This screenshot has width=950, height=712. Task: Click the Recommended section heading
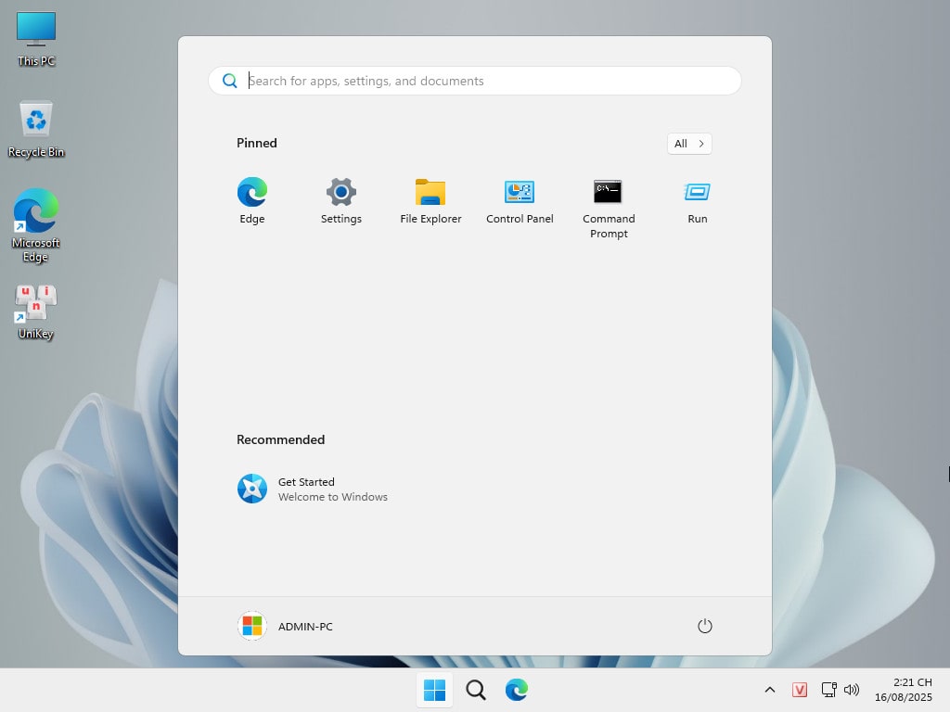tap(280, 439)
